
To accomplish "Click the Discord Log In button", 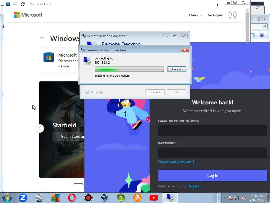I will pos(213,176).
